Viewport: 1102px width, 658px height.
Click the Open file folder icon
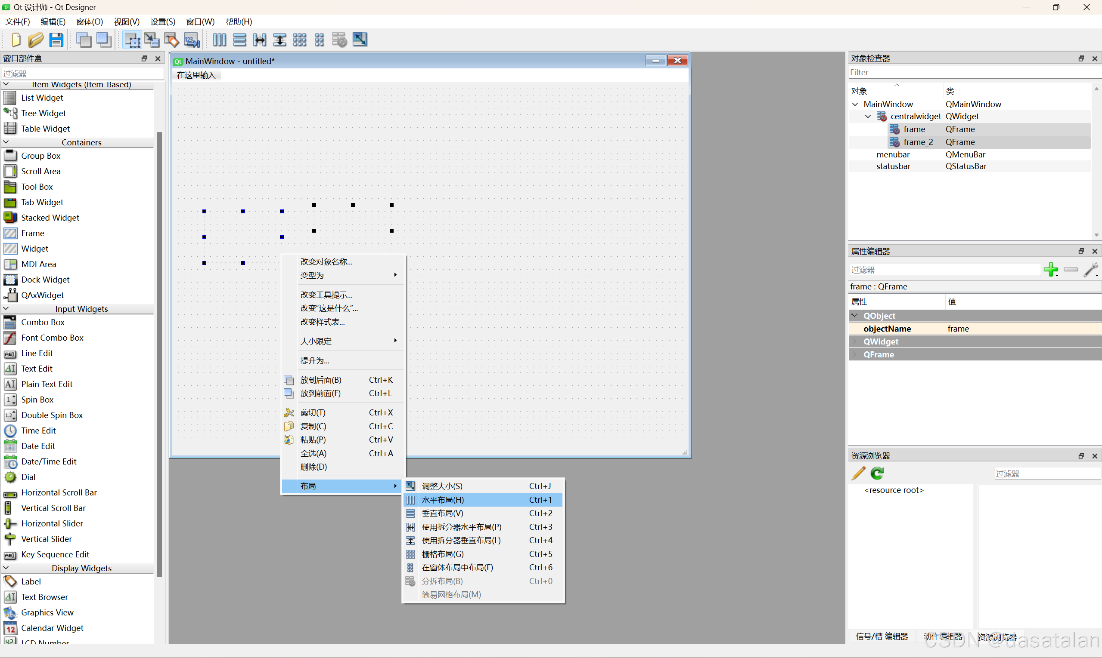pos(35,40)
